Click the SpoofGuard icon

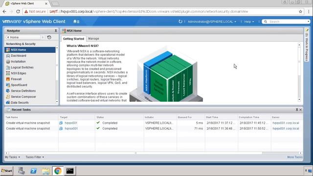pos(8,85)
